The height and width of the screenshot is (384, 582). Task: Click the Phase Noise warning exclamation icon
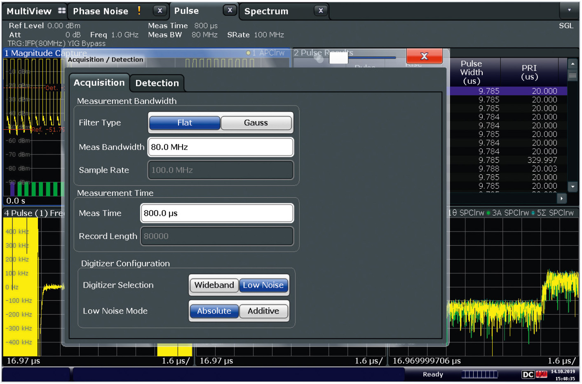[x=139, y=11]
